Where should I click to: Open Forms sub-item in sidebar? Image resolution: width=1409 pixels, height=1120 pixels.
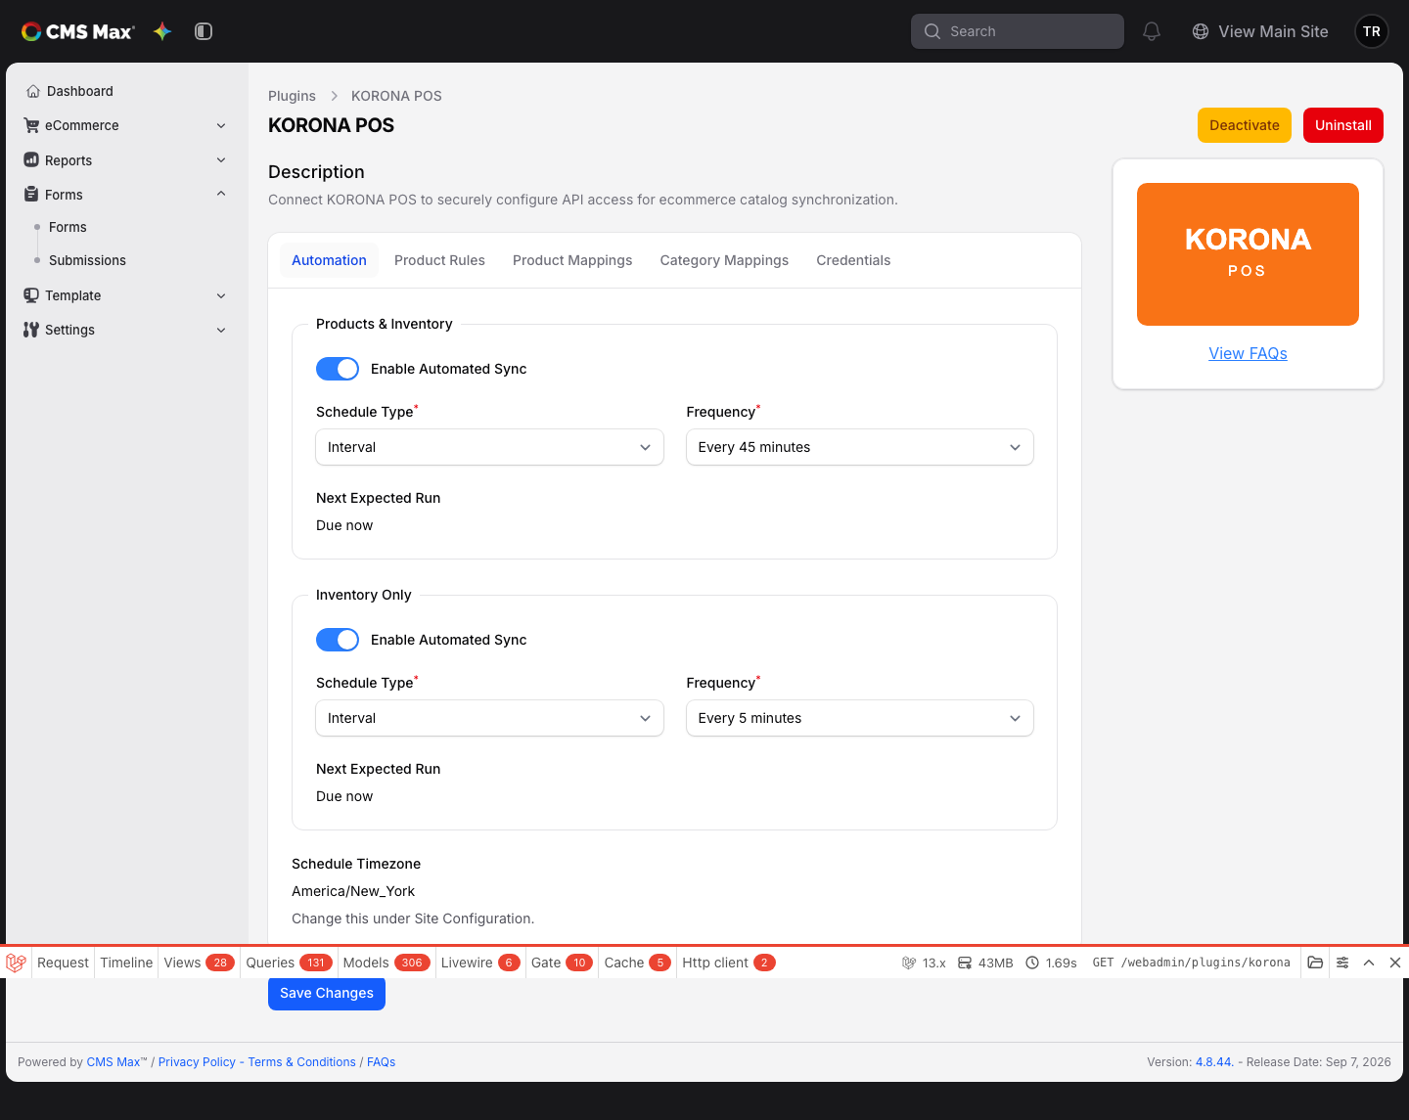(68, 227)
